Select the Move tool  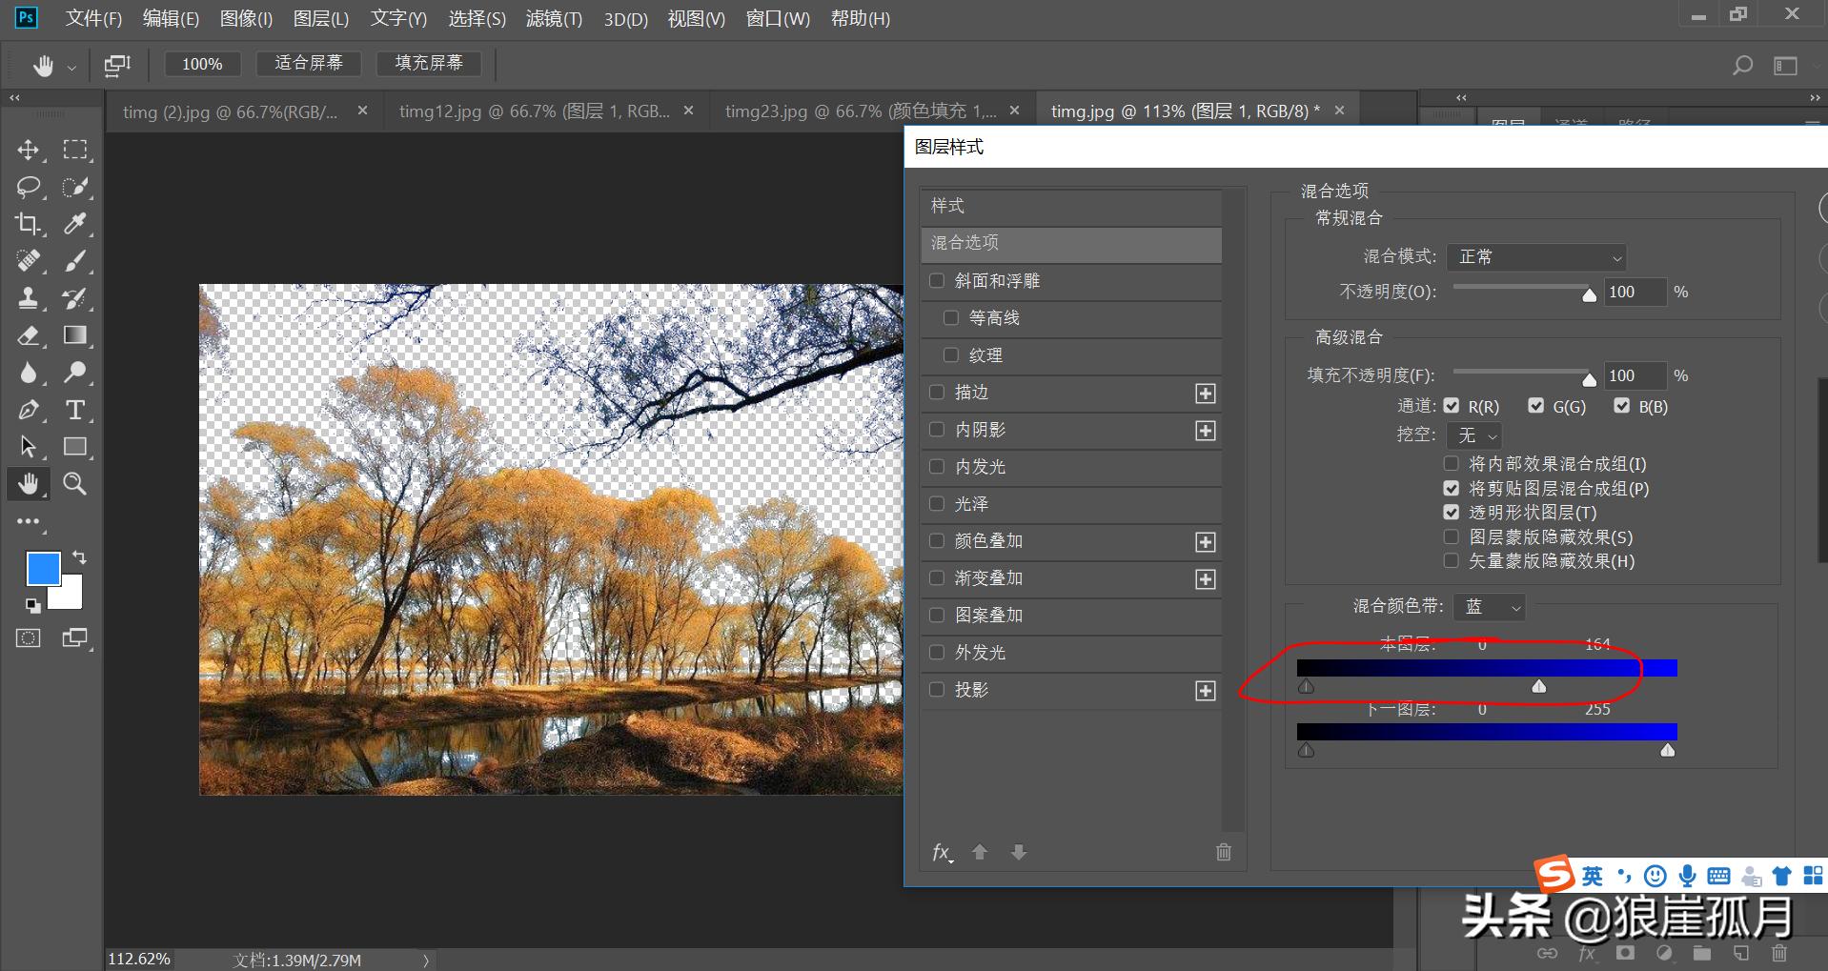(x=29, y=150)
